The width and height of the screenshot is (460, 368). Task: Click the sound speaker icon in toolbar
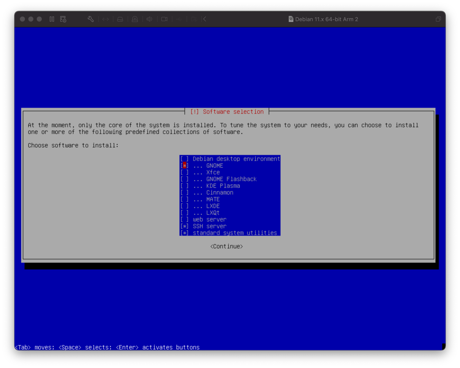point(149,19)
